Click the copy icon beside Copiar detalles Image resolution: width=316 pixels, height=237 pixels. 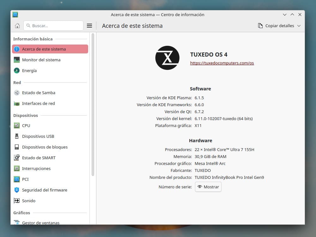260,26
